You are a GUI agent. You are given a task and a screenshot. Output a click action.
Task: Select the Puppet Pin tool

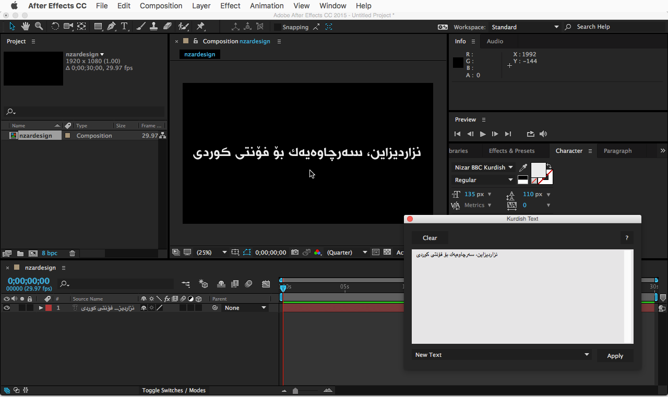click(200, 26)
